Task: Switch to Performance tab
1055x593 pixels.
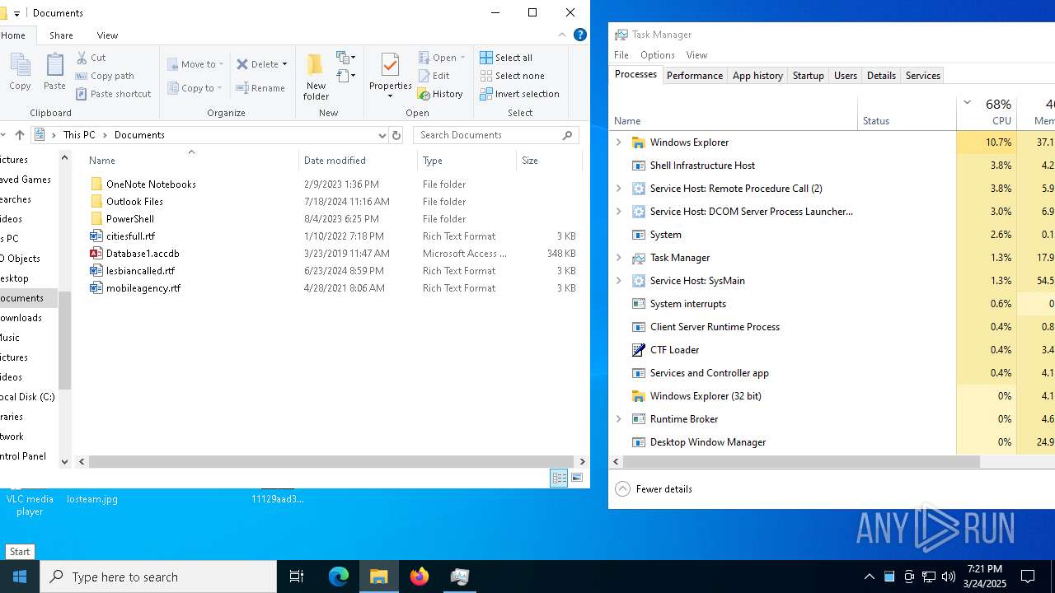Action: 694,75
